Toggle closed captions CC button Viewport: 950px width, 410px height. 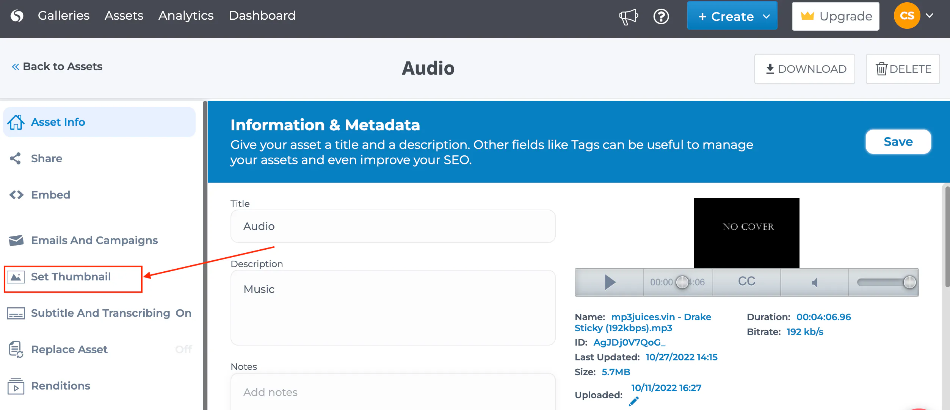[746, 282]
